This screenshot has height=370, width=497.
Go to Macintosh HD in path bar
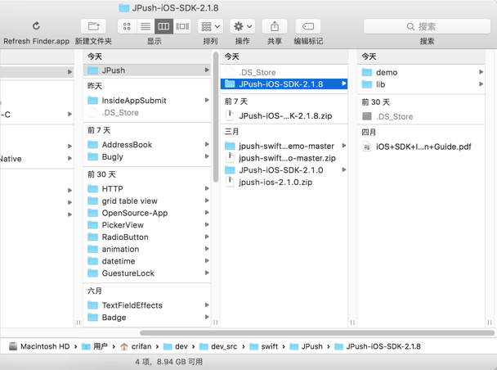coord(39,346)
